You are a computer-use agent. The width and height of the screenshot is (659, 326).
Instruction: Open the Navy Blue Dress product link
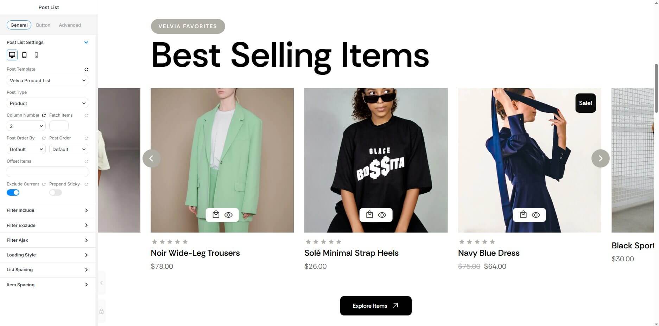pyautogui.click(x=489, y=253)
